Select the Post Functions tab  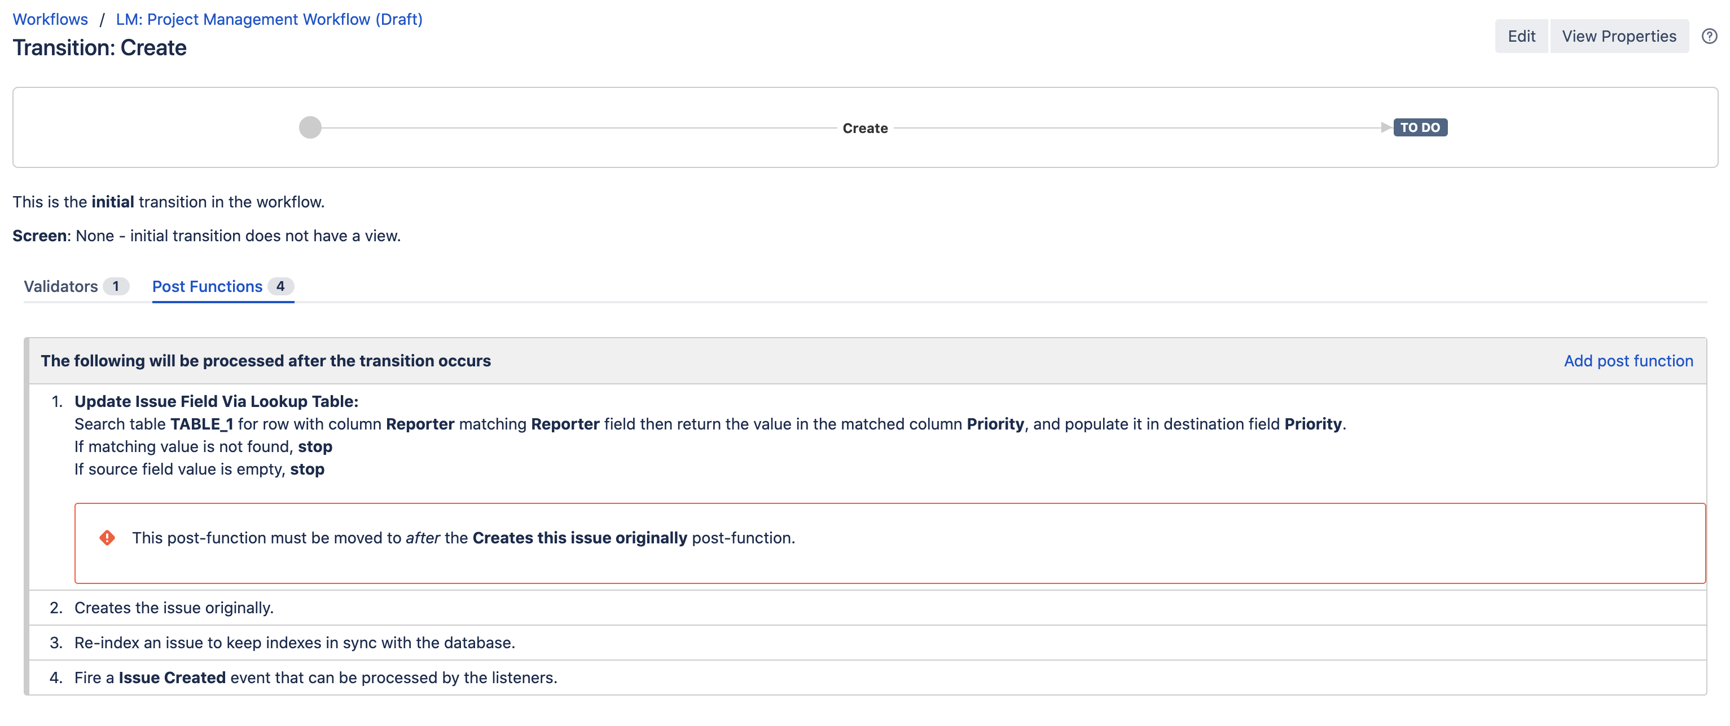pos(207,286)
